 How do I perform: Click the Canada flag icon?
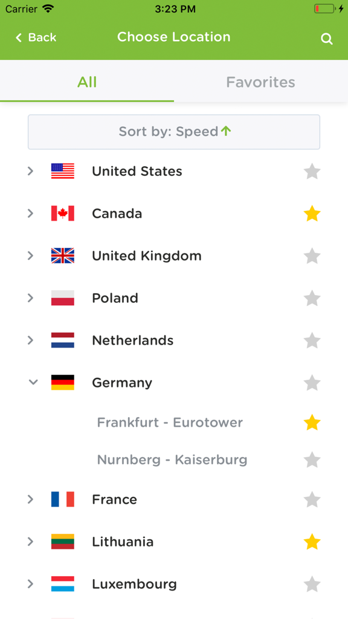[x=63, y=213]
